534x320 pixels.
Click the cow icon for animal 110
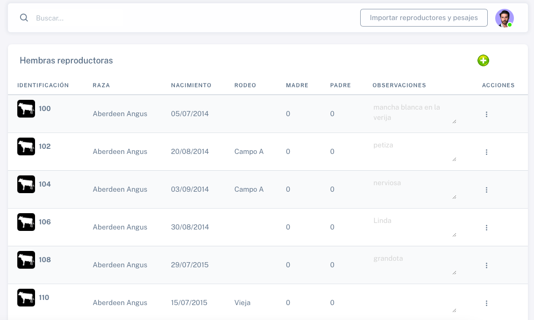pos(26,298)
